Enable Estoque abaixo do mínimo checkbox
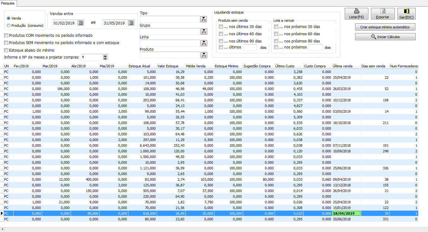The height and width of the screenshot is (232, 428). 6,50
